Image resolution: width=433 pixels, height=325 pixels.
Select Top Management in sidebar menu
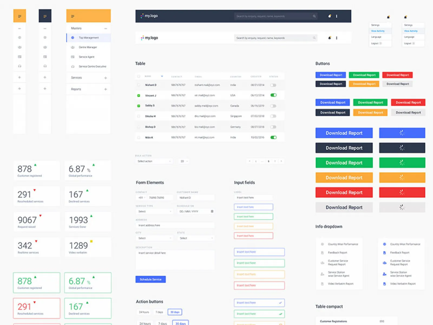(88, 38)
